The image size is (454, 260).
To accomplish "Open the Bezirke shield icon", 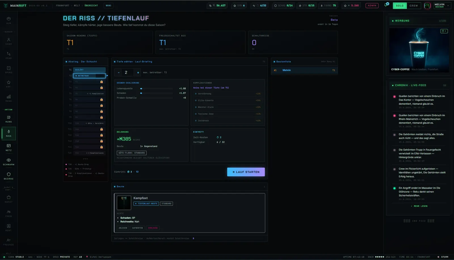I will (9, 176).
